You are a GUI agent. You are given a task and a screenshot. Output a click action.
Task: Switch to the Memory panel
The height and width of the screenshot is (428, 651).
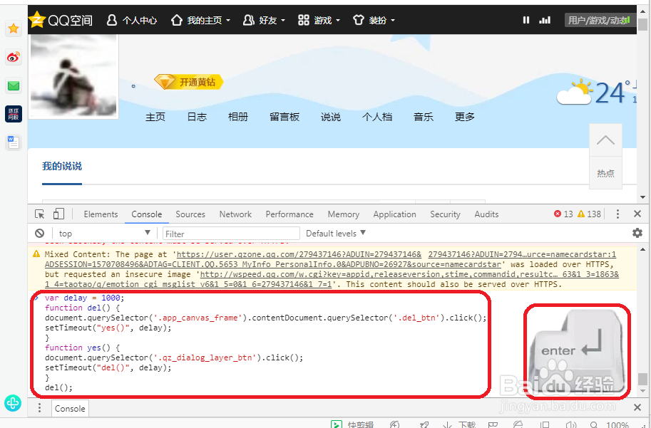344,214
